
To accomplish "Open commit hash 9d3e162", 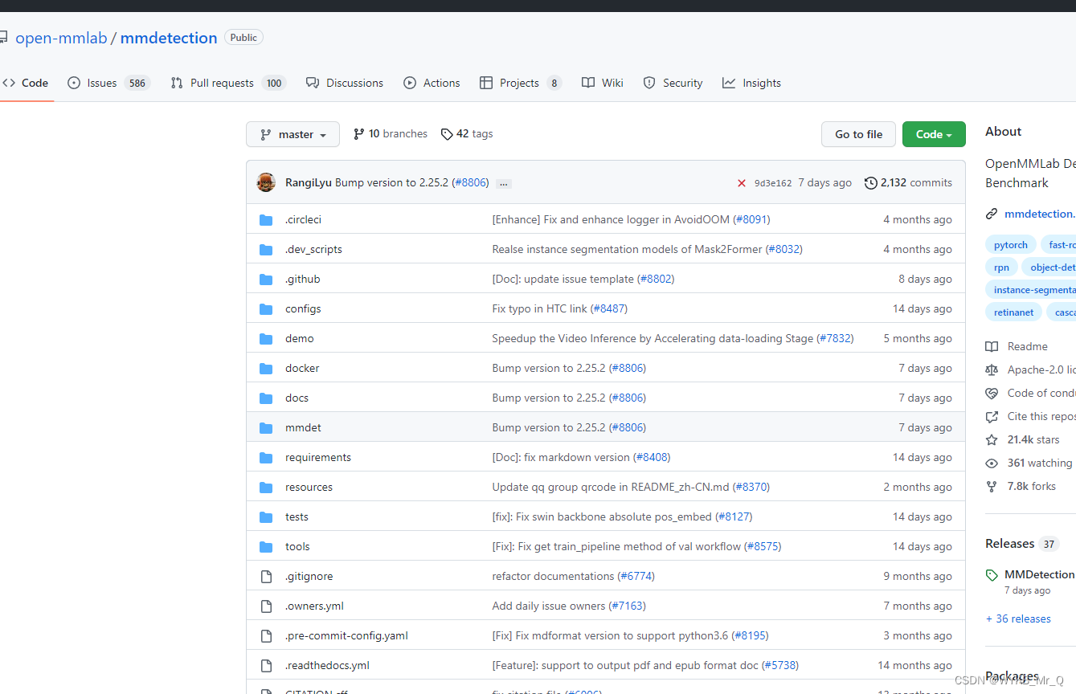I will [x=773, y=183].
